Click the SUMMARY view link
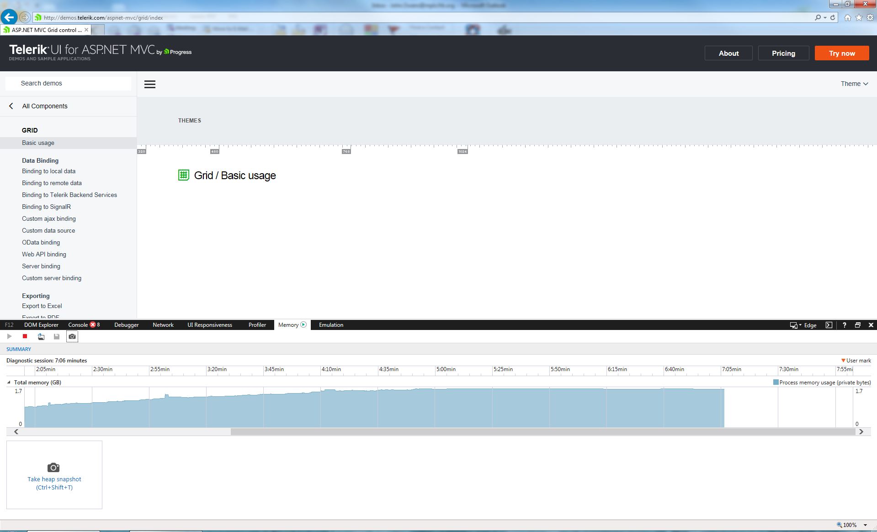877x532 pixels. 19,349
